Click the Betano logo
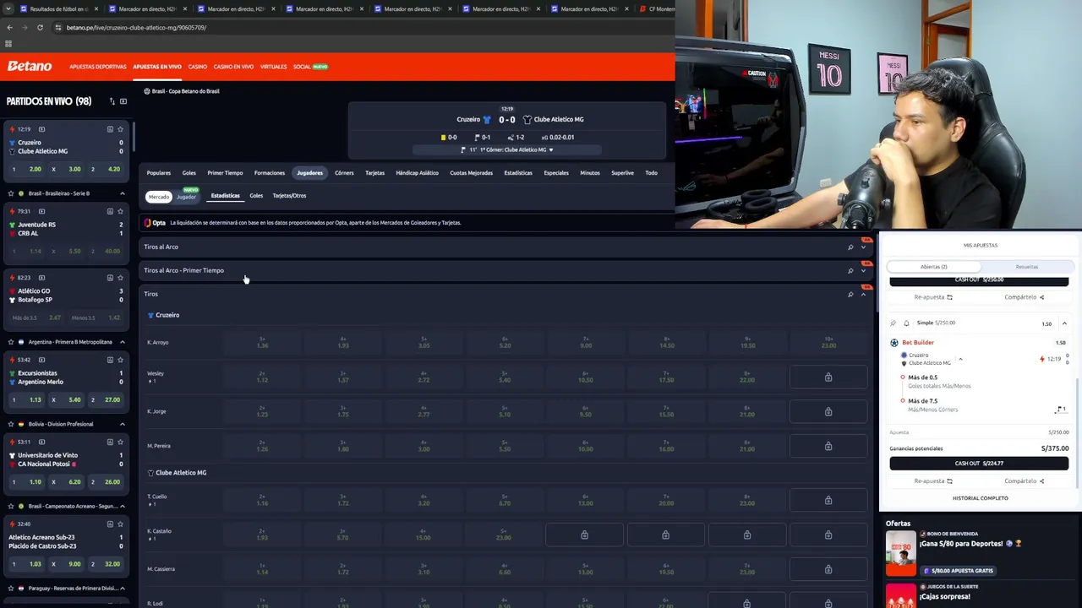 [x=30, y=66]
